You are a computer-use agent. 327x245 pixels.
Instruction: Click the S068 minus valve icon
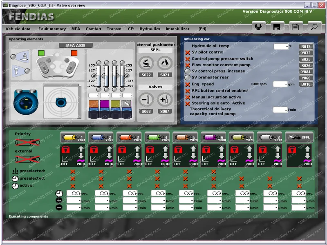pyautogui.click(x=146, y=100)
